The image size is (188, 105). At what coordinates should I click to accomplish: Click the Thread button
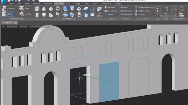pos(109,15)
